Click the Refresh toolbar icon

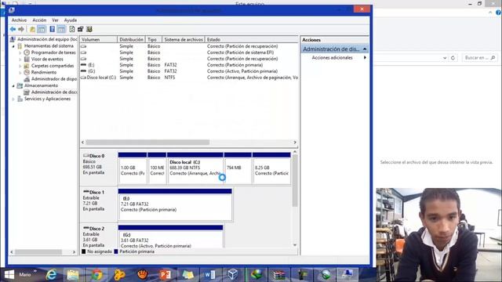[x=72, y=30]
